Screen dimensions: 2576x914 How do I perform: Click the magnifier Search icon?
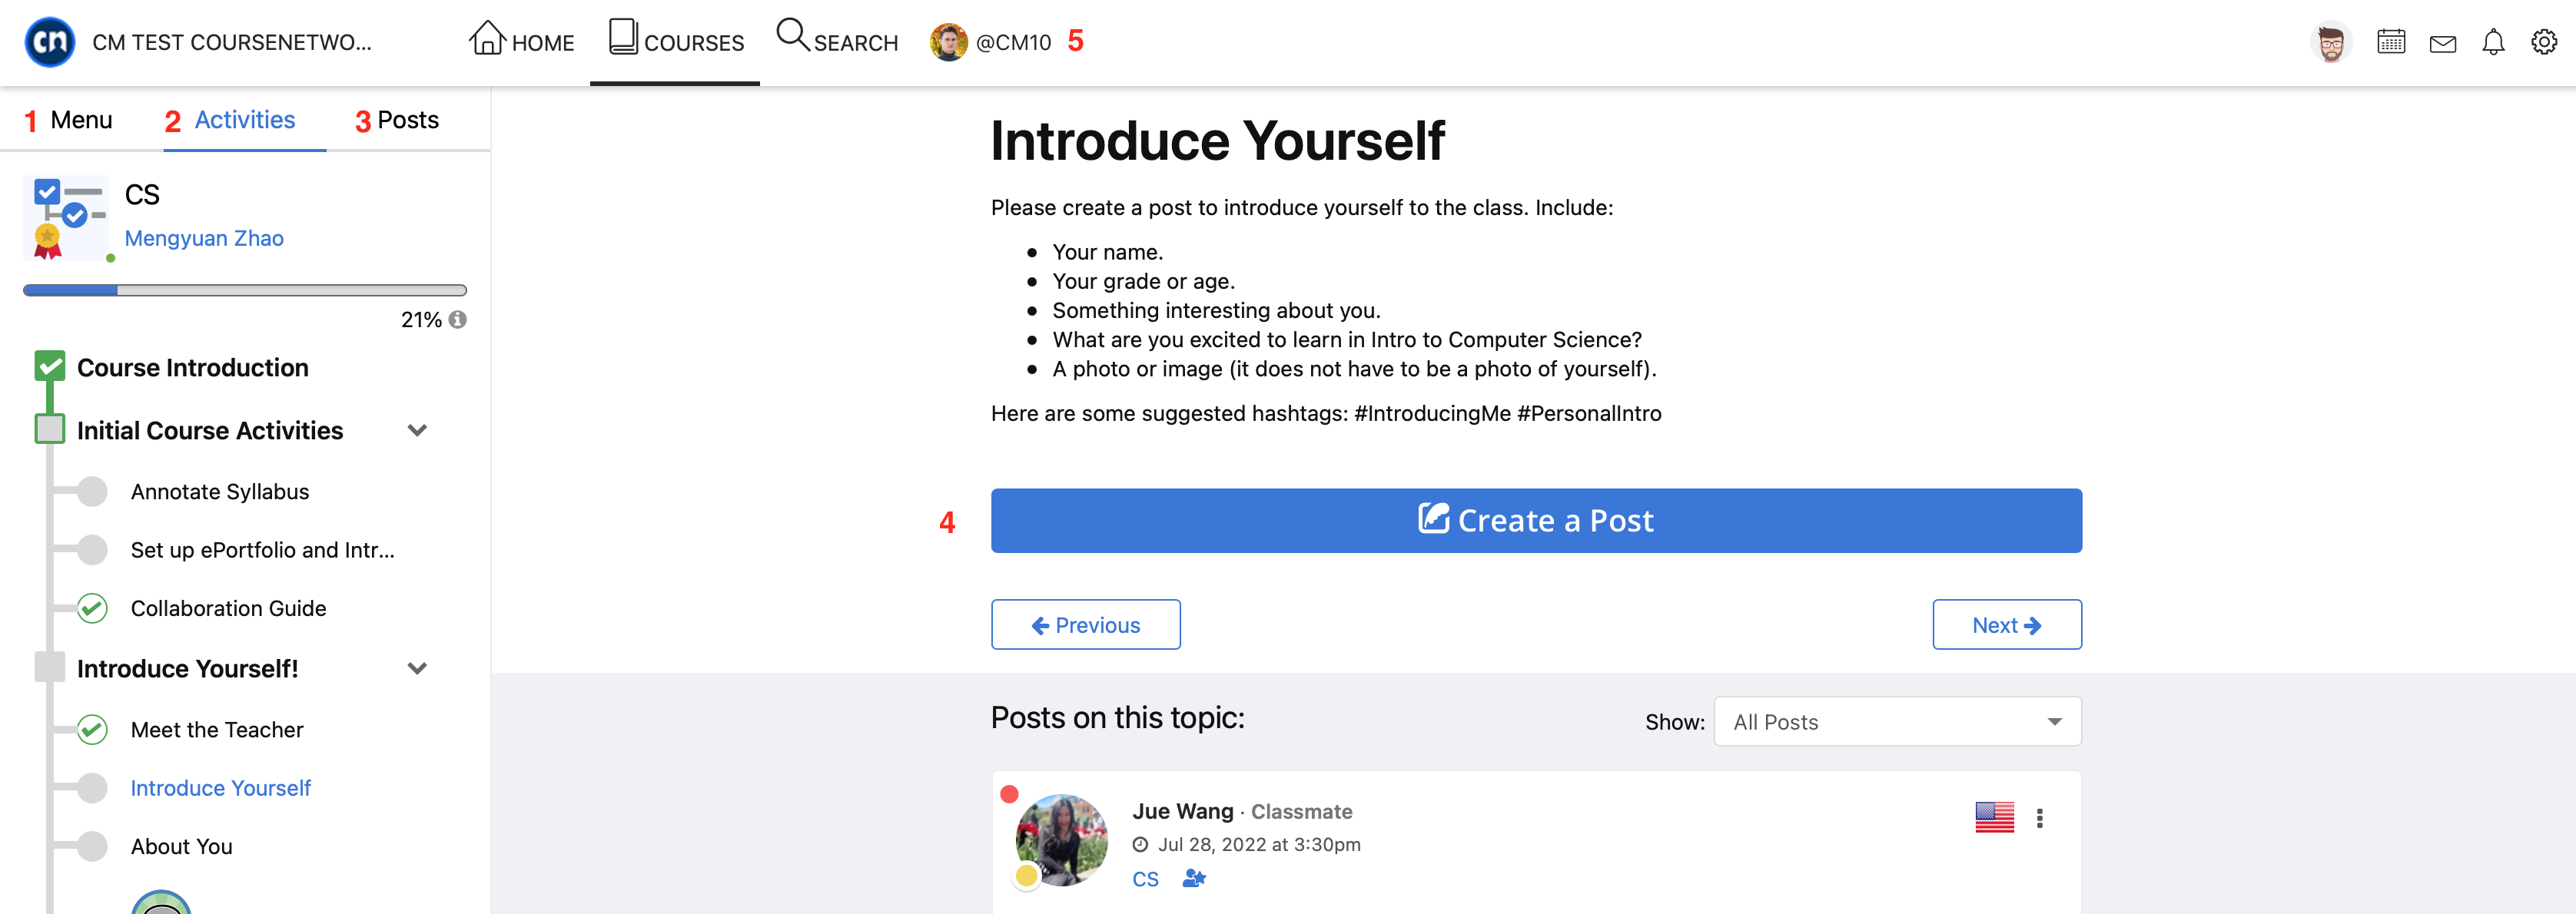792,34
